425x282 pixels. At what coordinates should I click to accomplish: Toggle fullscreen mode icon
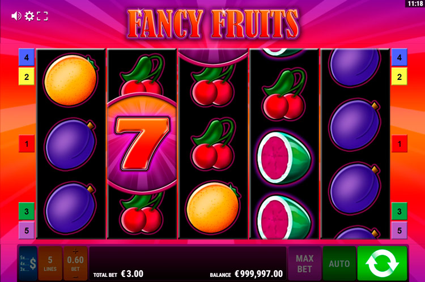pos(42,16)
